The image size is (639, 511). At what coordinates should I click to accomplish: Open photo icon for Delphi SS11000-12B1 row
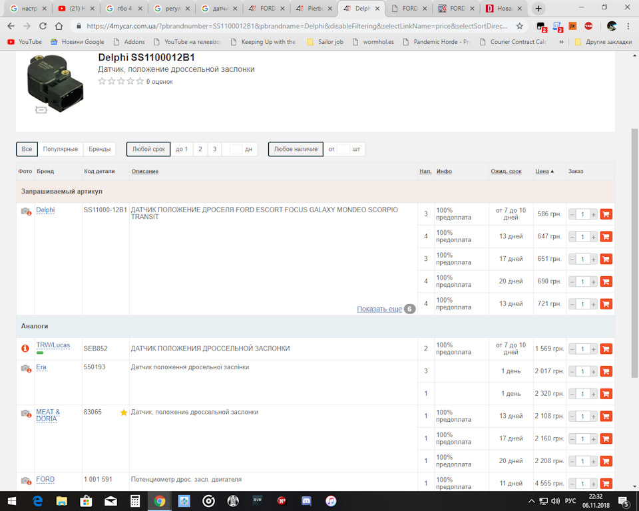[x=26, y=211]
